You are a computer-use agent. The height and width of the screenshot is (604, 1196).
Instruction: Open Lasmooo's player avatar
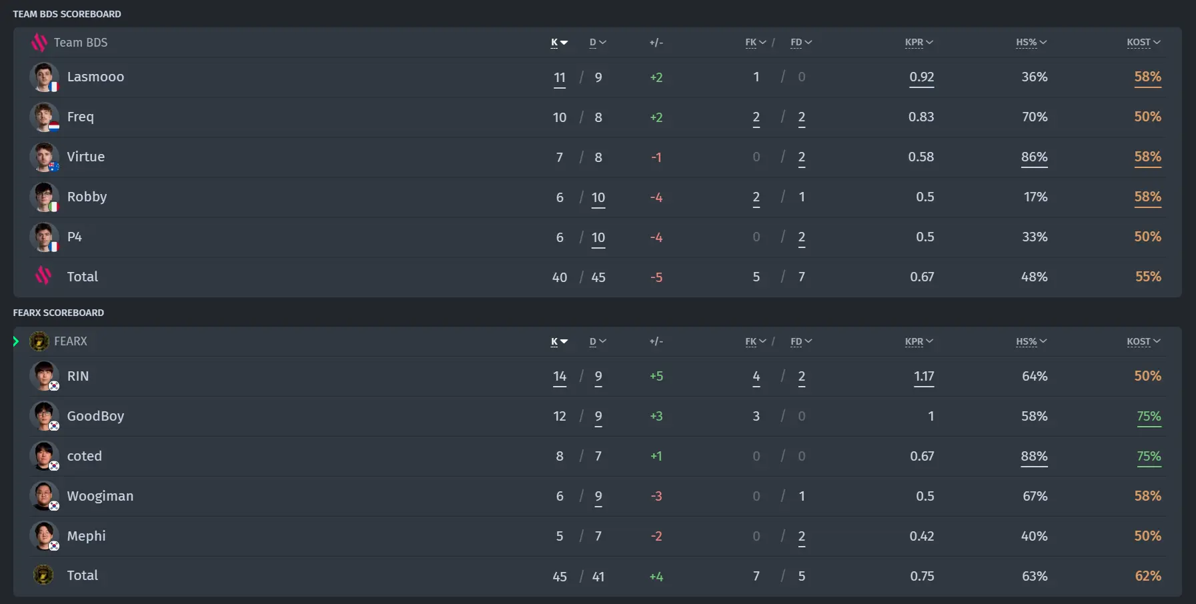(44, 77)
